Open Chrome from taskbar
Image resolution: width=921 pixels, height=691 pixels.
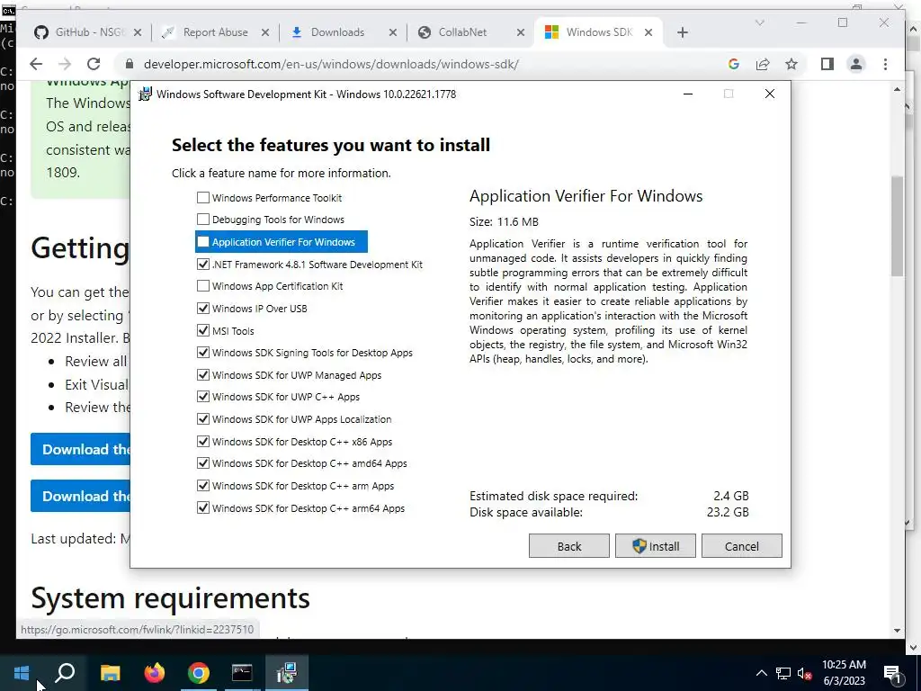pos(199,673)
